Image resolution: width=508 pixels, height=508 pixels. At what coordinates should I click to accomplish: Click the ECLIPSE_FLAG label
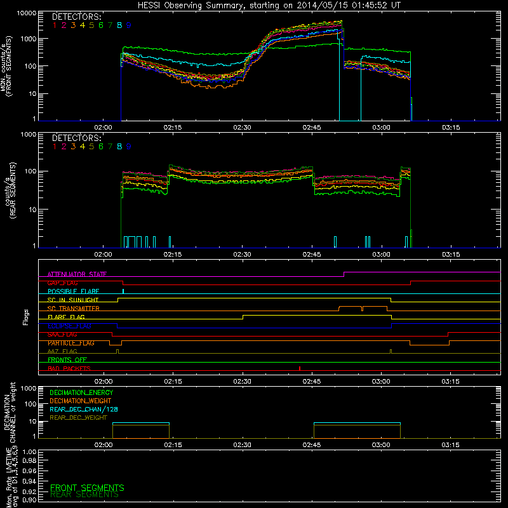(x=69, y=326)
